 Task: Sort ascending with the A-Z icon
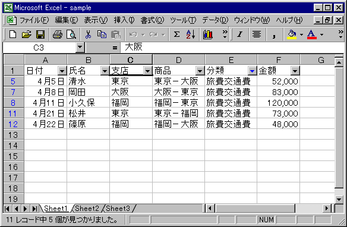[x=191, y=34]
